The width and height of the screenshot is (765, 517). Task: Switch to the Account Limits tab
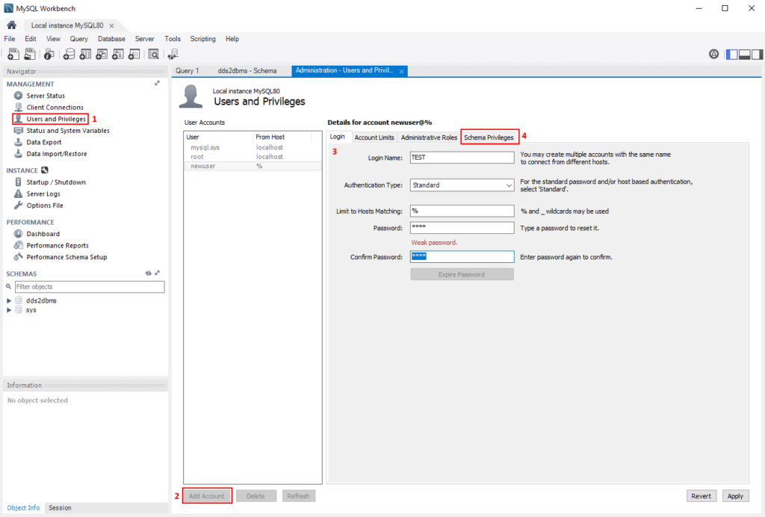coord(374,137)
